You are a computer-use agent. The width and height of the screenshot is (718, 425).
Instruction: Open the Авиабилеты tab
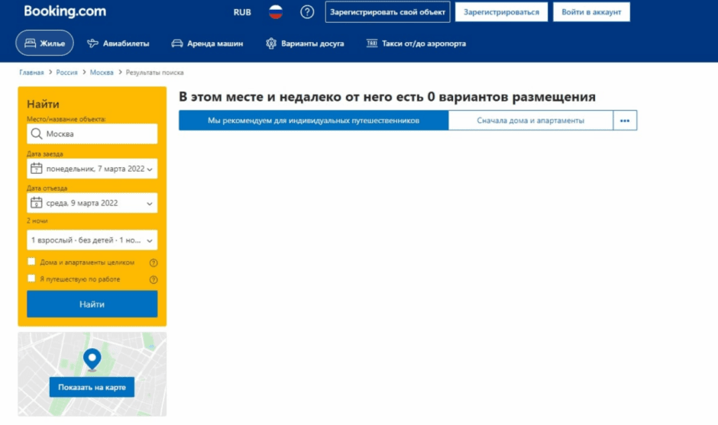[x=118, y=43]
